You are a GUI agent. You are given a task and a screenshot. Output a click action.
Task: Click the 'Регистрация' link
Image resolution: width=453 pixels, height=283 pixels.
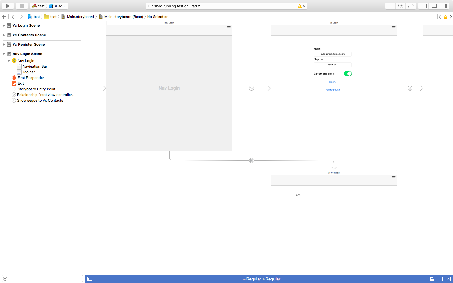(x=333, y=90)
